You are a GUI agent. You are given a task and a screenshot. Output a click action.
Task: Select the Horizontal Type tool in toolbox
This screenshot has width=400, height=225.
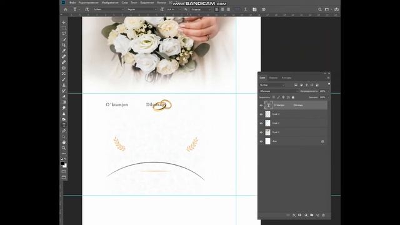(64, 125)
